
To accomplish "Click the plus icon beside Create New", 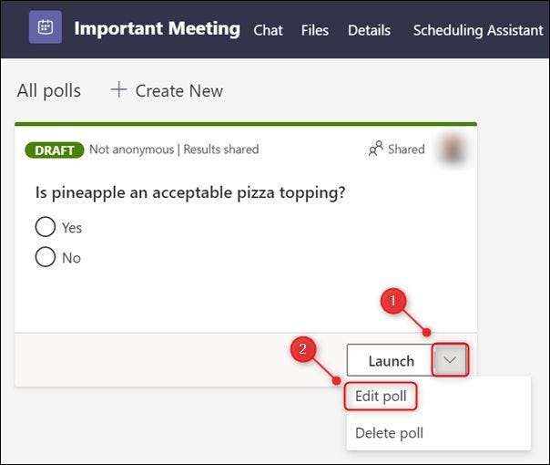I will (118, 89).
